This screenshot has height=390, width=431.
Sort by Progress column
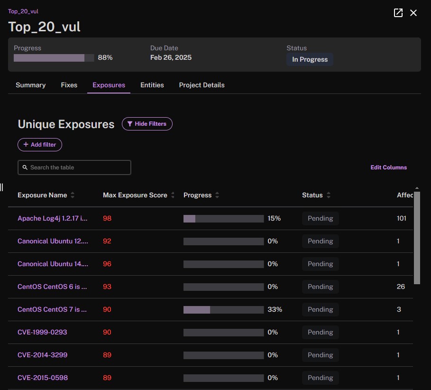click(x=217, y=195)
